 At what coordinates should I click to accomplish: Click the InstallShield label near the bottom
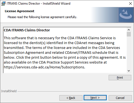pyautogui.click(x=9, y=91)
